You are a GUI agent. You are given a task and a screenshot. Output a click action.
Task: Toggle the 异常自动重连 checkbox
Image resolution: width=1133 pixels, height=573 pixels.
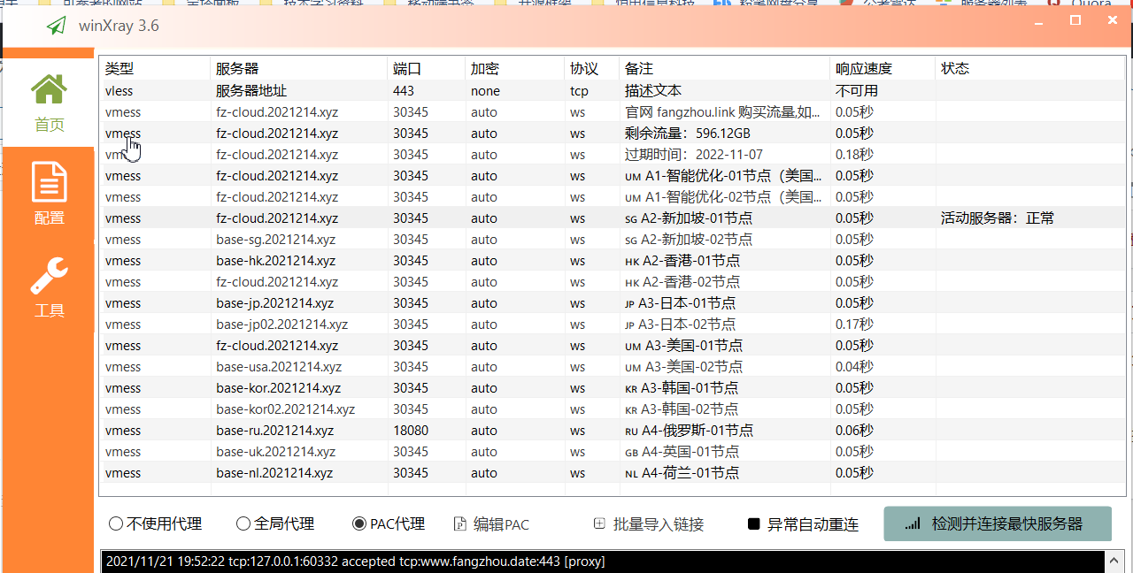pos(754,523)
